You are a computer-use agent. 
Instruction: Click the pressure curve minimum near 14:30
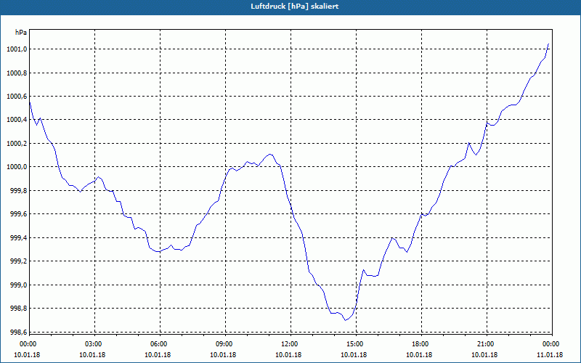coord(346,320)
